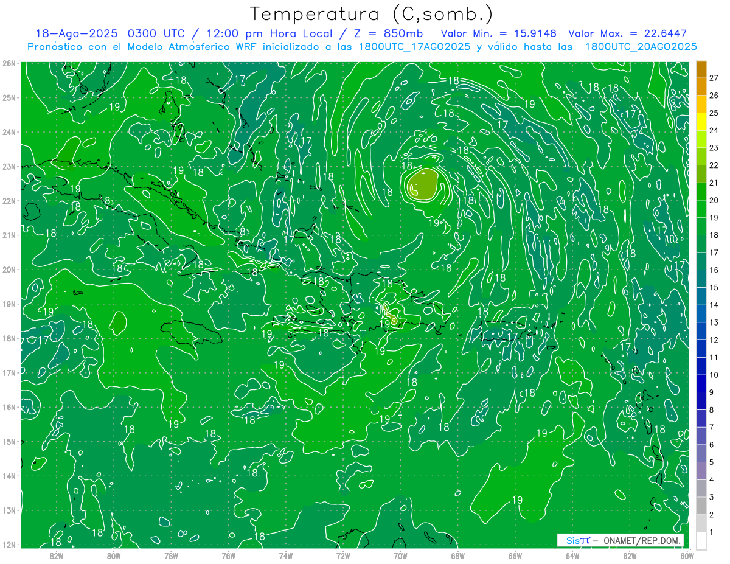Pick the orange colorbar swatch between 26 and 27
The width and height of the screenshot is (730, 564).
[x=702, y=86]
